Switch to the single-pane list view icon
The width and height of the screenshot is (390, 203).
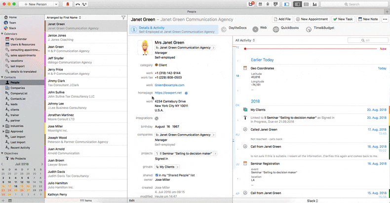306,4
